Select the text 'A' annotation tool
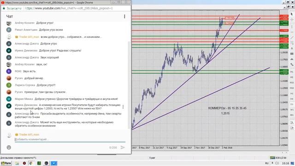Image resolution: width=295 pixels, height=166 pixels. (x=292, y=48)
